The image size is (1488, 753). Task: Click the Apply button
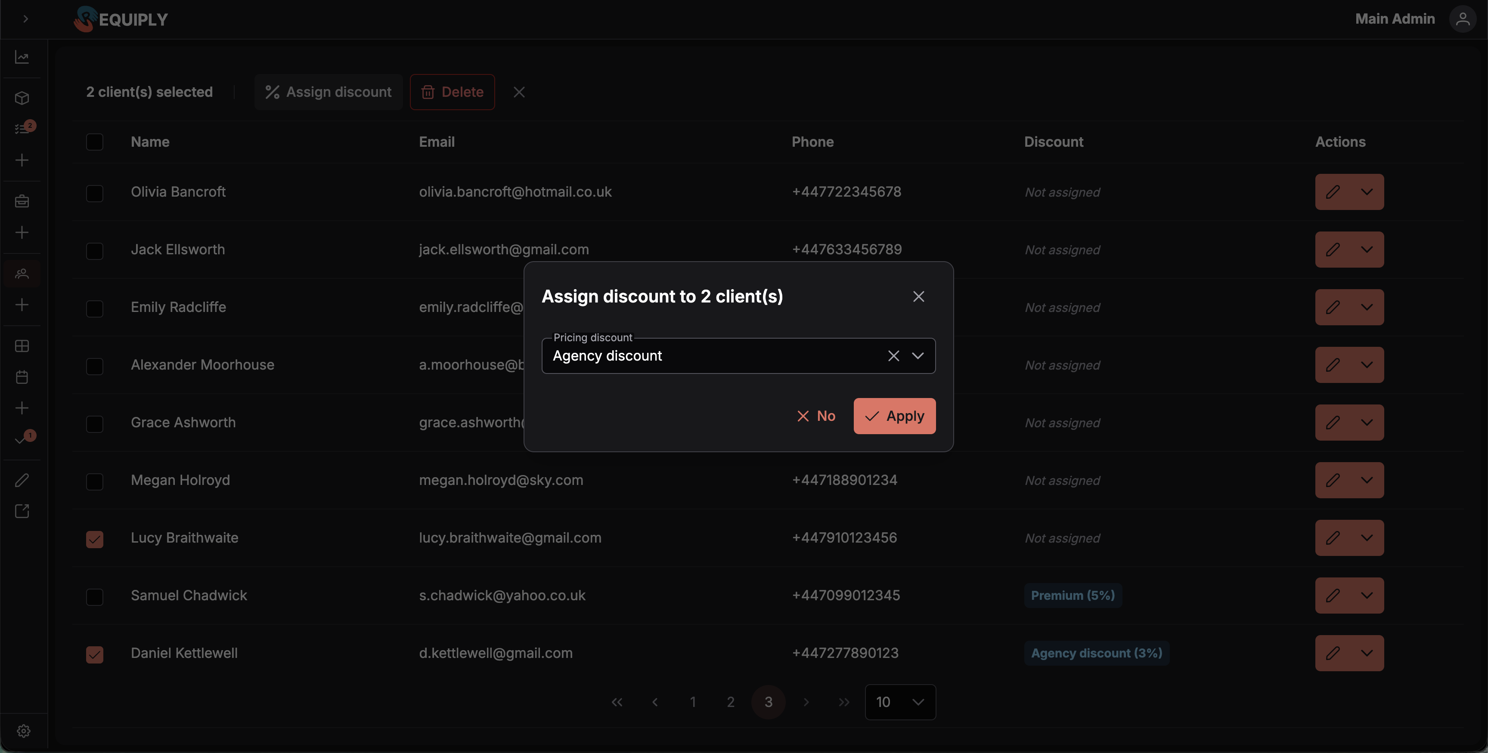tap(894, 416)
